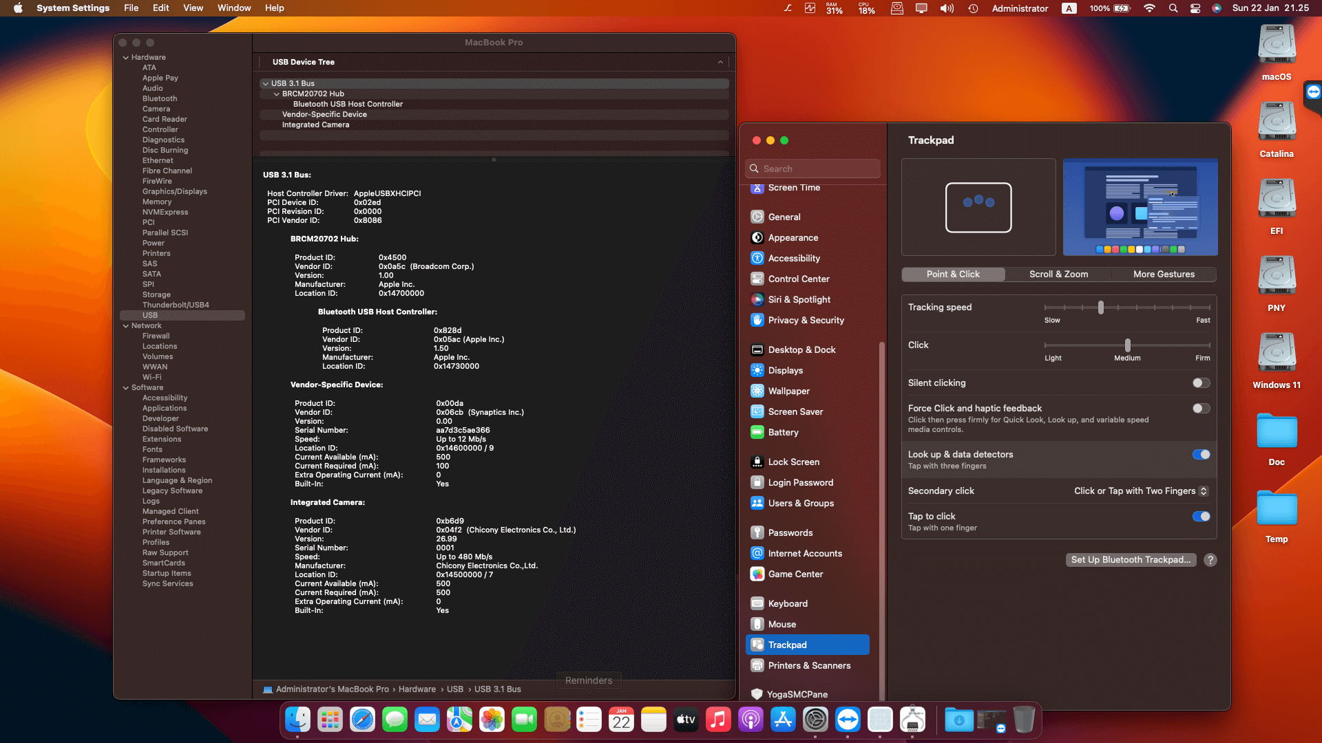Open YogaSMCPane shield icon
The height and width of the screenshot is (743, 1322).
tap(757, 694)
